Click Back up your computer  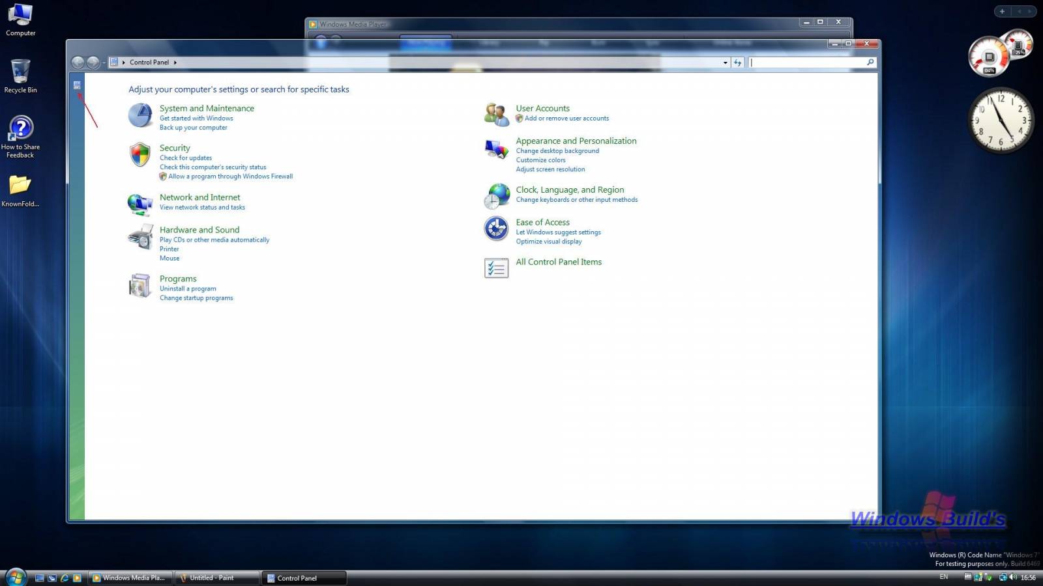pyautogui.click(x=194, y=128)
